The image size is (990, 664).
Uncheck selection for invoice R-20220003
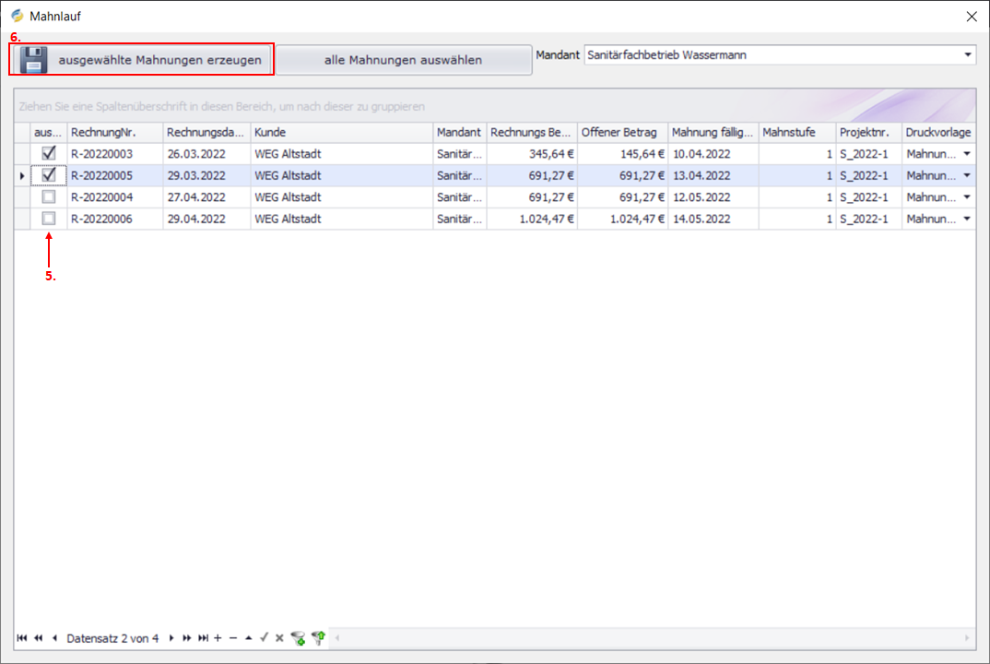[49, 154]
